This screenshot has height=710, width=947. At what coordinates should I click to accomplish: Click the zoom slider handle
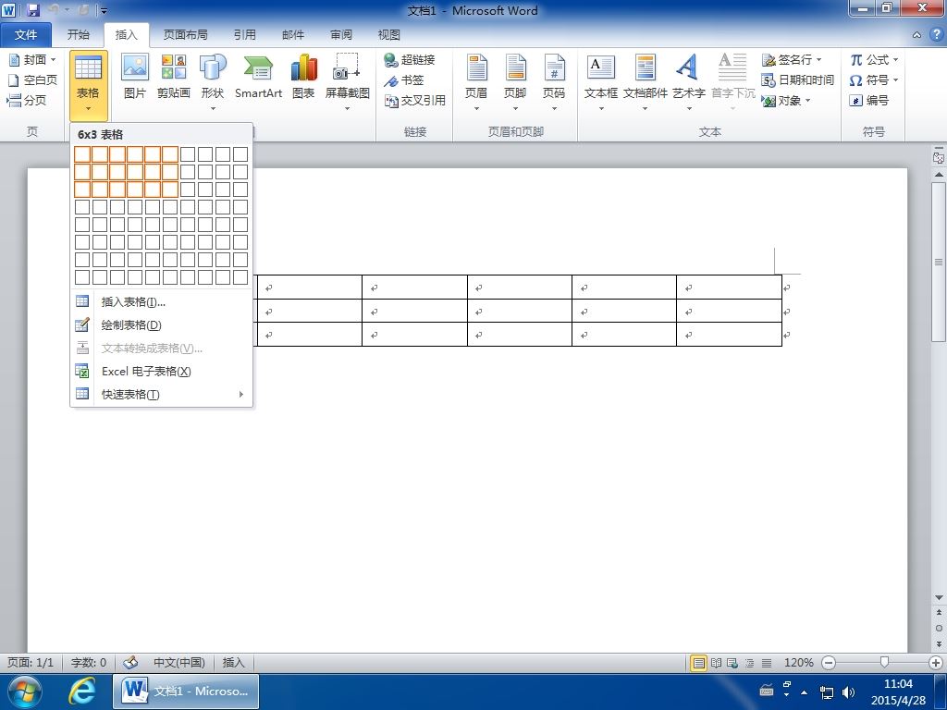point(884,663)
